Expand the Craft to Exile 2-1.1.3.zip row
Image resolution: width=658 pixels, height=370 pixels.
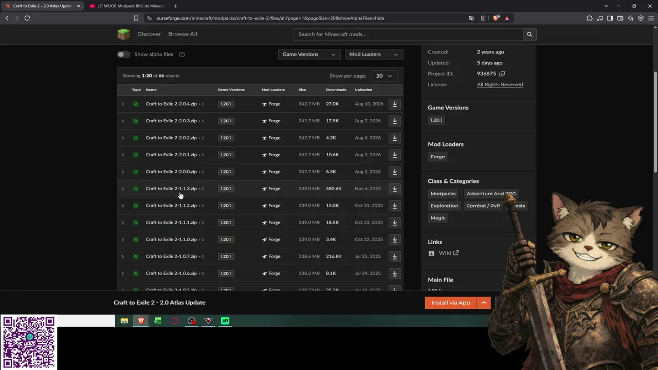(x=123, y=189)
